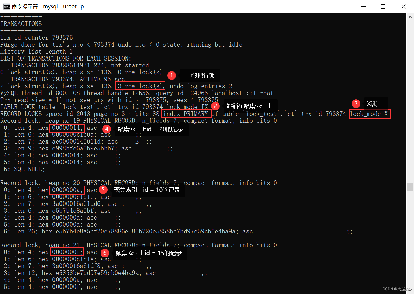This screenshot has width=414, height=294.
Task: Click 'Record lock, heap no 20' line
Action: click(139, 183)
